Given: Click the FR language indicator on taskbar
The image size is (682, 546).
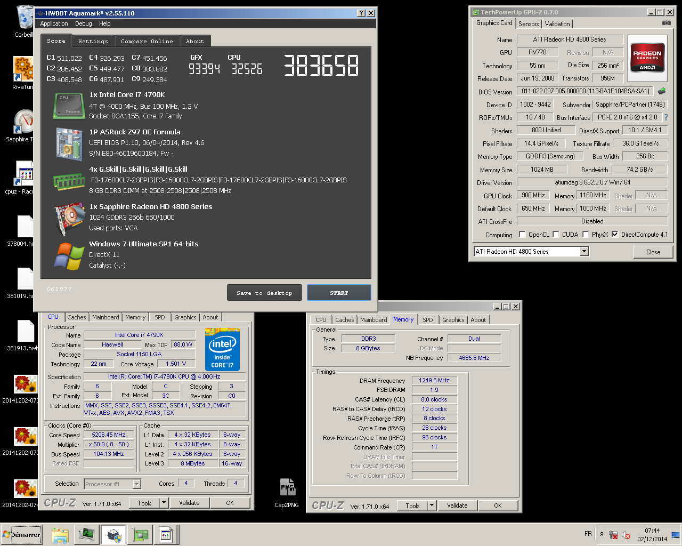Looking at the screenshot, I should click(588, 534).
